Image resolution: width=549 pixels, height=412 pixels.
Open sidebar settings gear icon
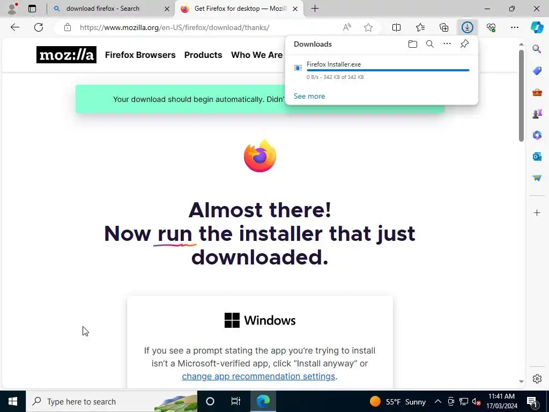coord(537,379)
